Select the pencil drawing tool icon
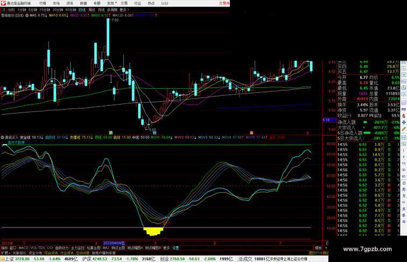The height and width of the screenshot is (262, 407). (404, 129)
